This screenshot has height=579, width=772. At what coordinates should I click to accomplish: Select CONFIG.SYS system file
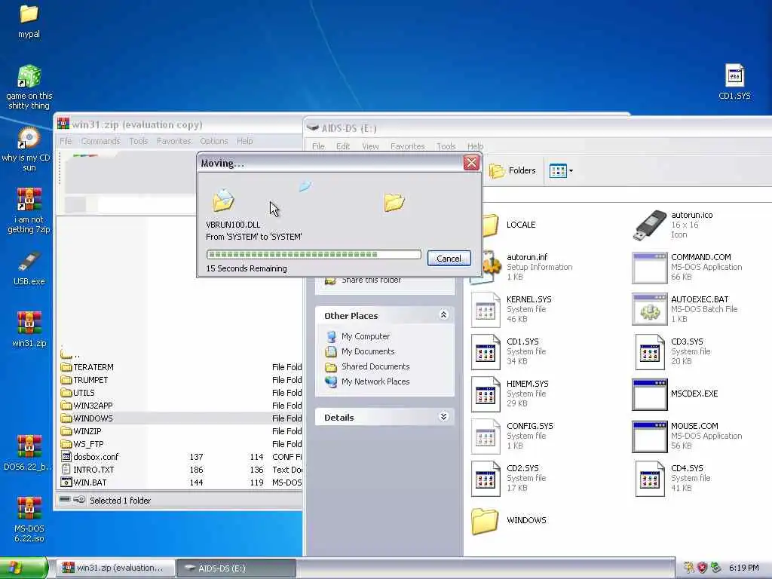(x=512, y=436)
